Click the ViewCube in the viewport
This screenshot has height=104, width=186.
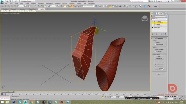click(145, 18)
